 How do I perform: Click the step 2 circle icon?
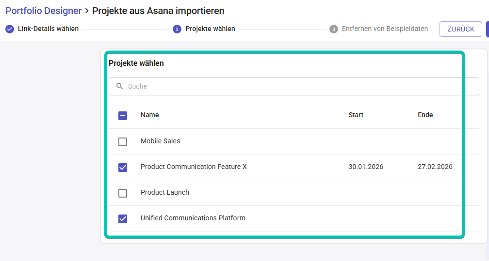(177, 29)
